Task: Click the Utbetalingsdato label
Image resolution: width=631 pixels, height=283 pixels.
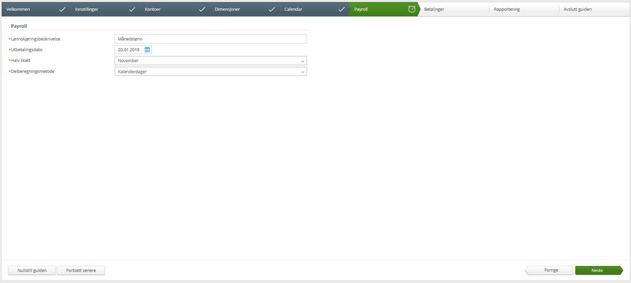Action: [27, 49]
